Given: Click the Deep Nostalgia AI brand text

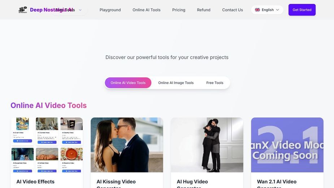Looking at the screenshot, I should (52, 10).
